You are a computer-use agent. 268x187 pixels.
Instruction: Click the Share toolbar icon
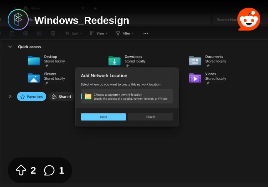tap(39, 33)
